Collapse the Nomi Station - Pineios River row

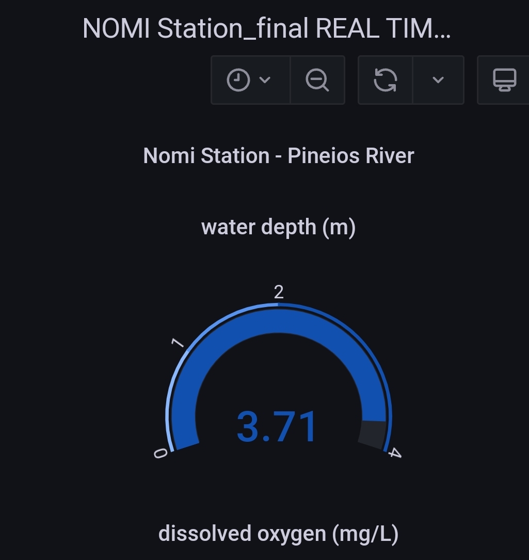278,155
